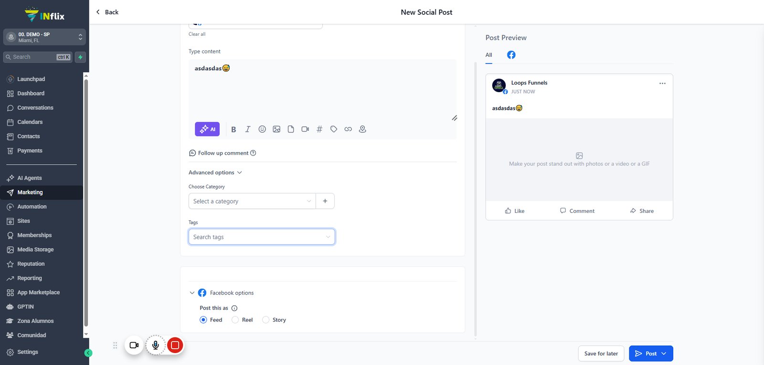Screen dimensions: 764x365
Task: Insert a link with the chain icon
Action: [x=348, y=129]
